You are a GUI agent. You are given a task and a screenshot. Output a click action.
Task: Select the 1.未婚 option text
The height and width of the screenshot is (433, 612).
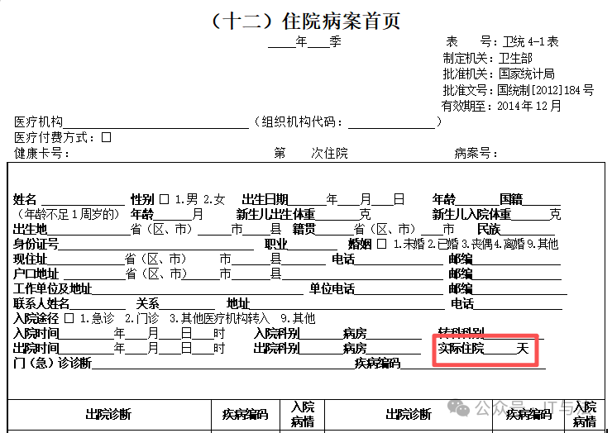point(409,245)
